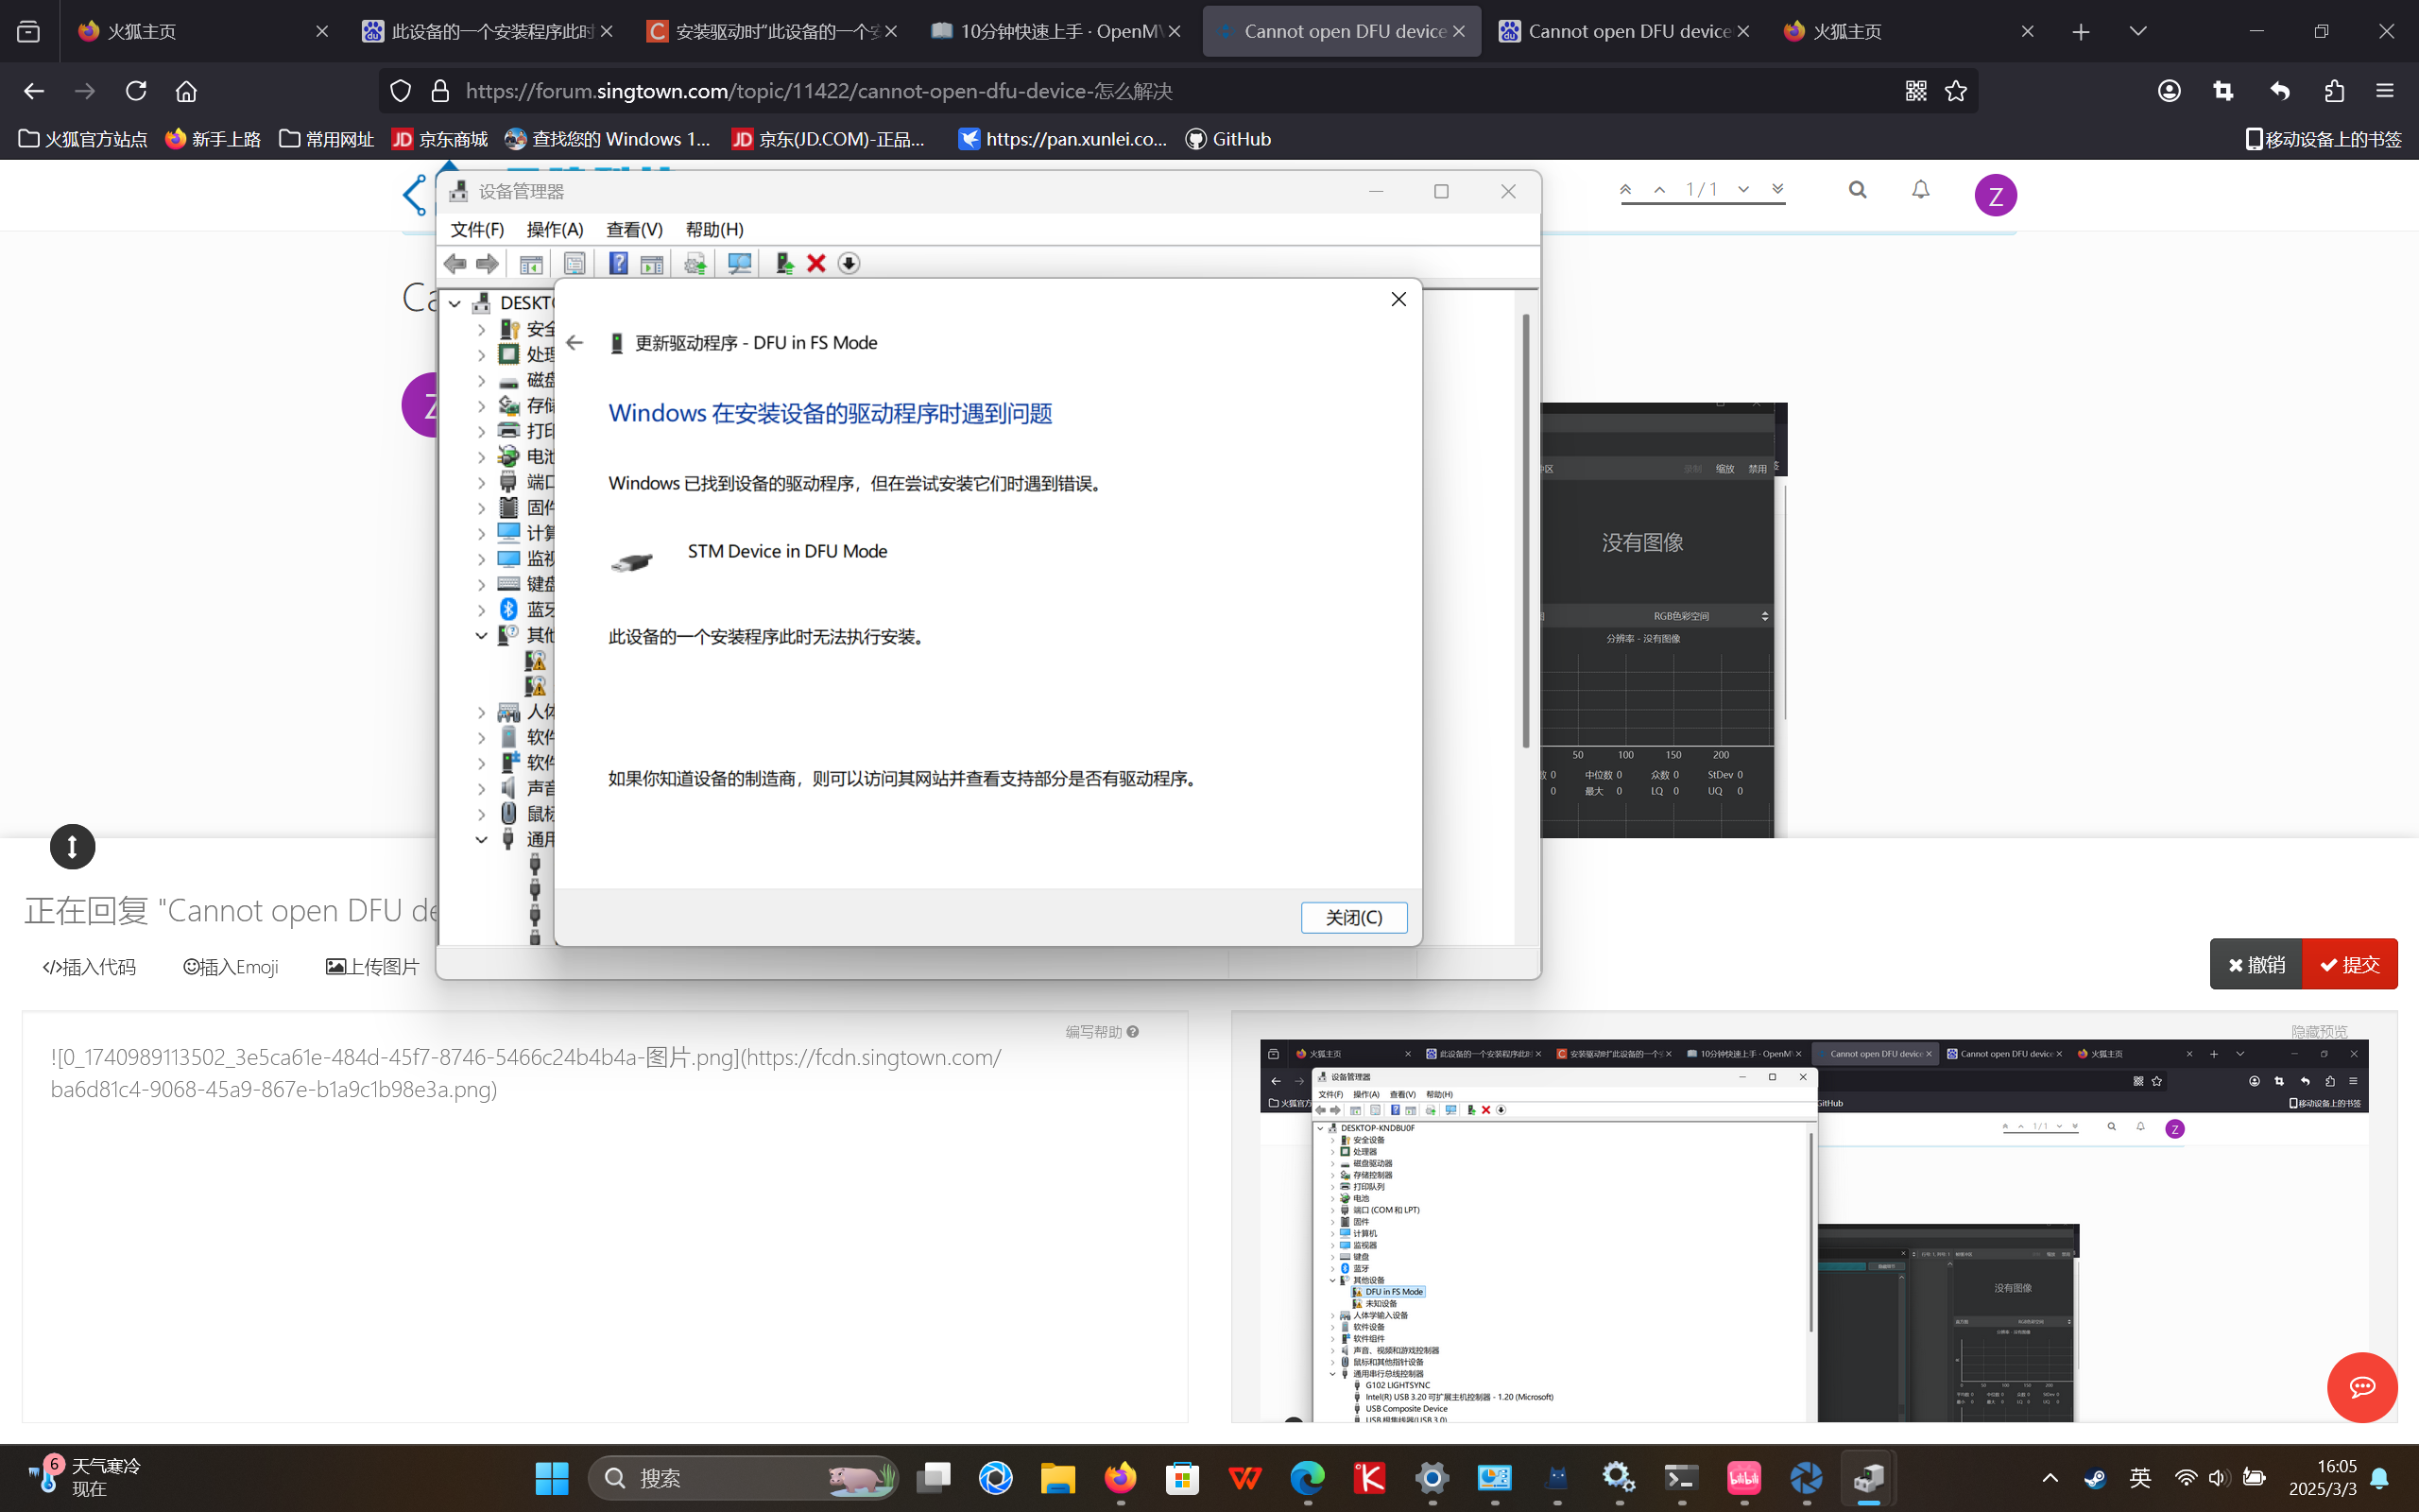Open the red chat bubble button
The width and height of the screenshot is (2419, 1512).
pyautogui.click(x=2362, y=1387)
